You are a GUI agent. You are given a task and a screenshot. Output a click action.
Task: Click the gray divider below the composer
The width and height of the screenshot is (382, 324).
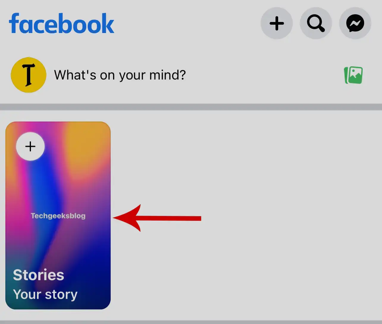click(191, 107)
